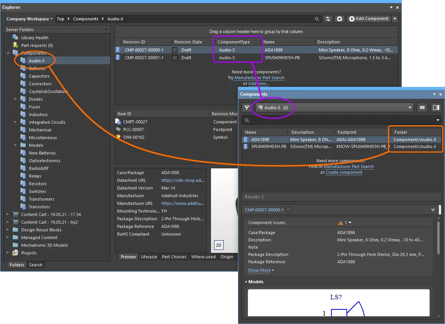Toggle checkbox for CMP-00027-00001-1 Draft row
The image size is (445, 324).
[175, 58]
